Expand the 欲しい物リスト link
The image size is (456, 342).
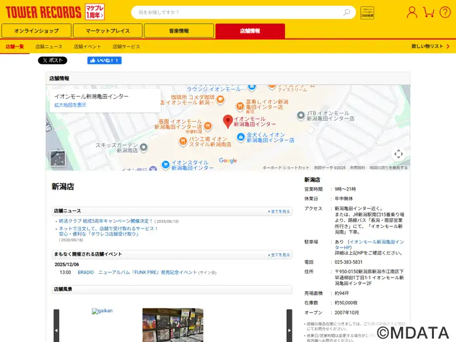click(430, 46)
